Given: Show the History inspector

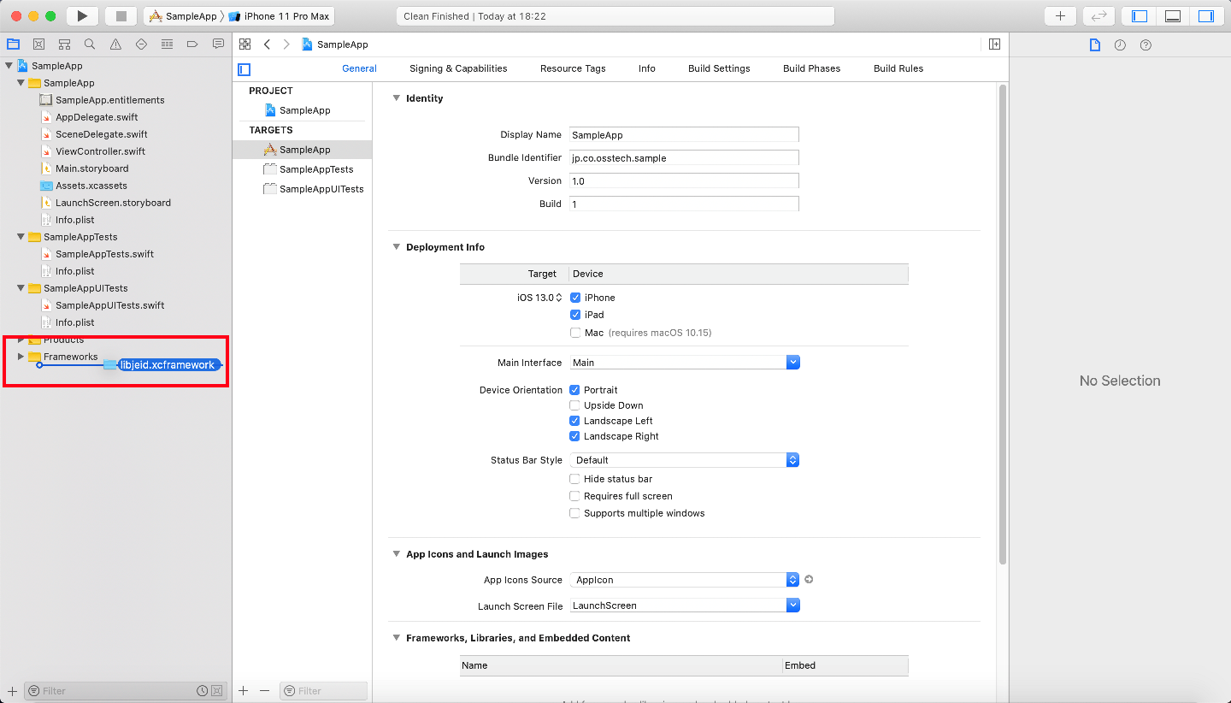Looking at the screenshot, I should pos(1120,45).
